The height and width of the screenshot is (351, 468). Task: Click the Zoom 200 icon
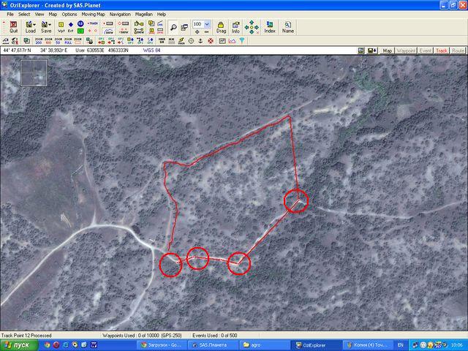pos(37,41)
